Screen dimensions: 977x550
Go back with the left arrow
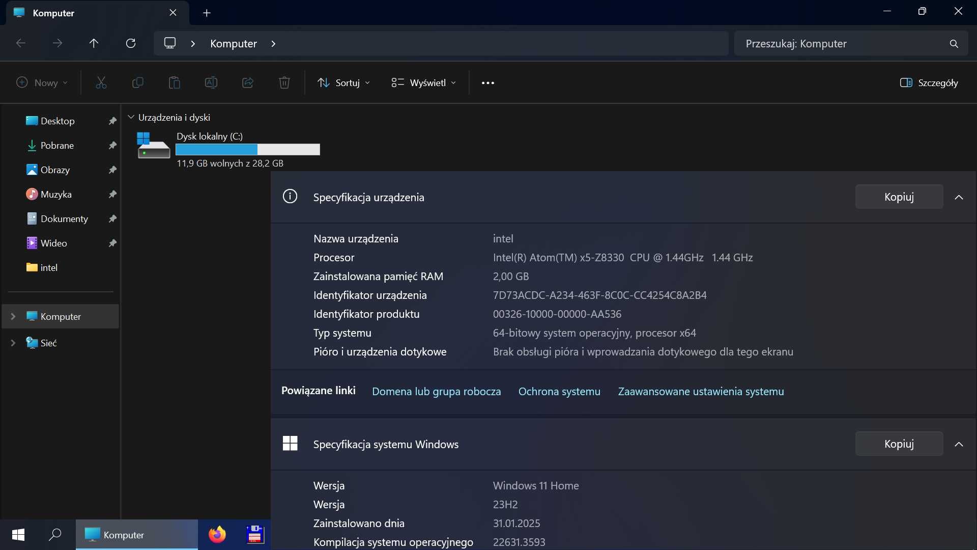21,43
